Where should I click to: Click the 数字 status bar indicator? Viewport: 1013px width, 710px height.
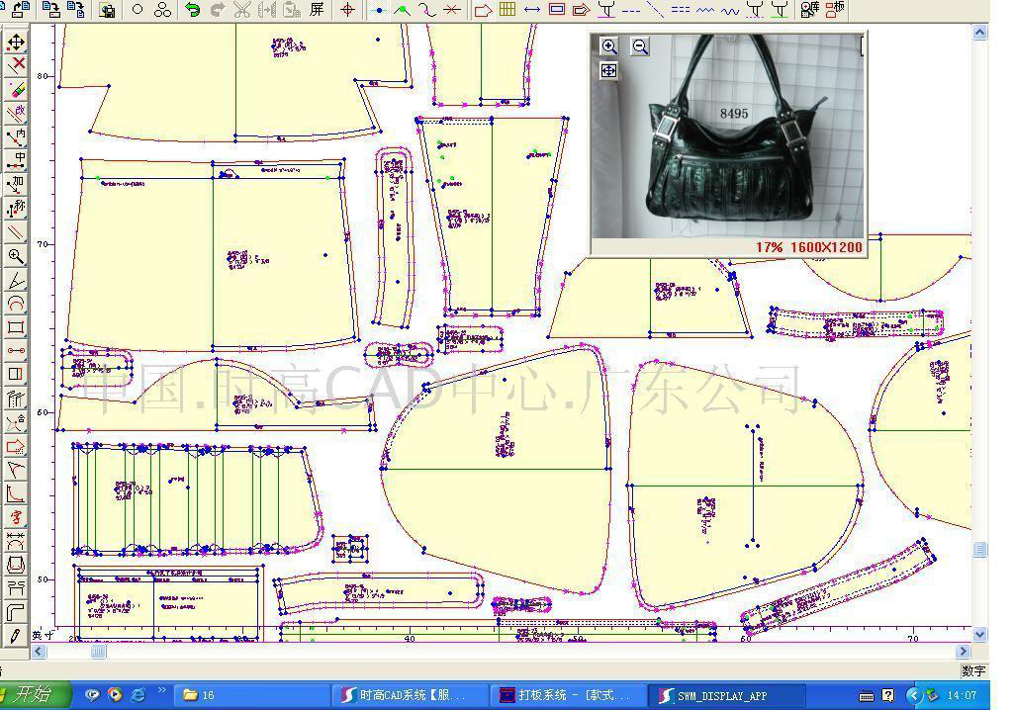[974, 671]
